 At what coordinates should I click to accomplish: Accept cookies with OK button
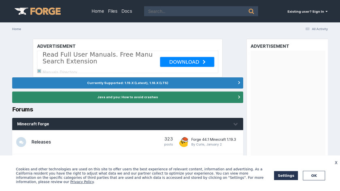(314, 176)
